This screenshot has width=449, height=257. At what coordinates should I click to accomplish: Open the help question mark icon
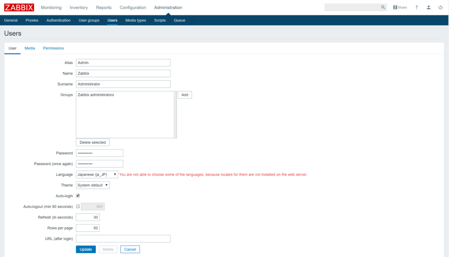417,7
